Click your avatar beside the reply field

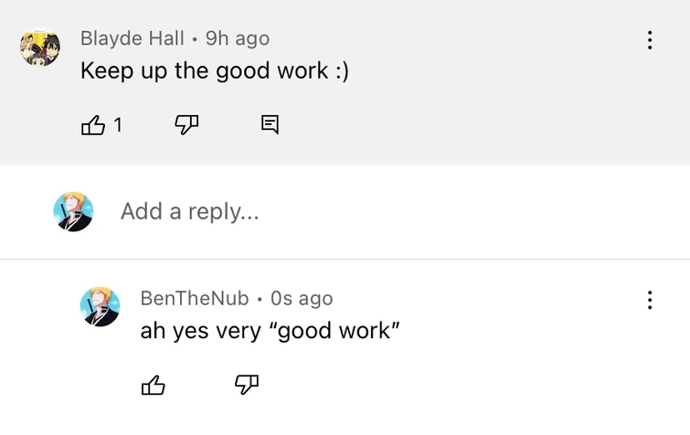[73, 211]
